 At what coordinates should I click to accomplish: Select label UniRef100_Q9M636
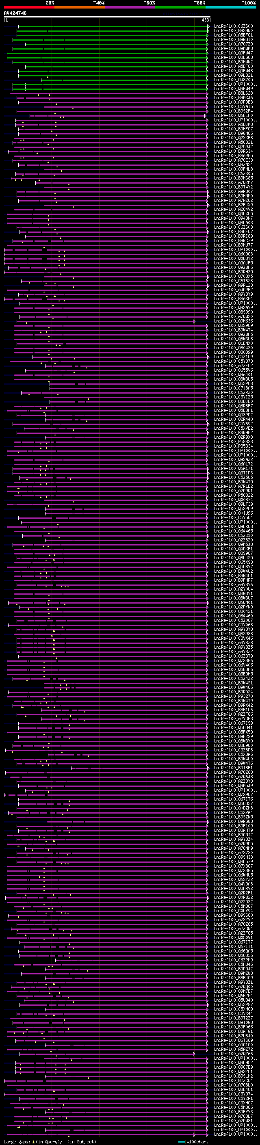click(x=233, y=321)
